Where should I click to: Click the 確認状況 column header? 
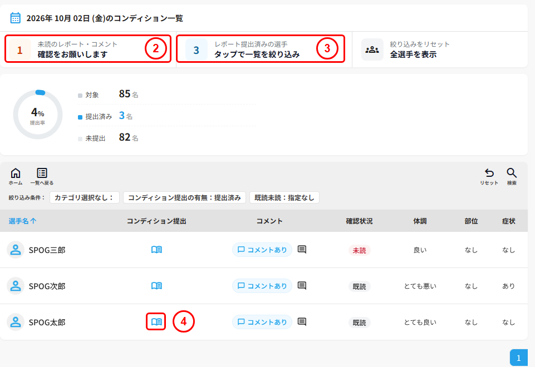(x=359, y=221)
